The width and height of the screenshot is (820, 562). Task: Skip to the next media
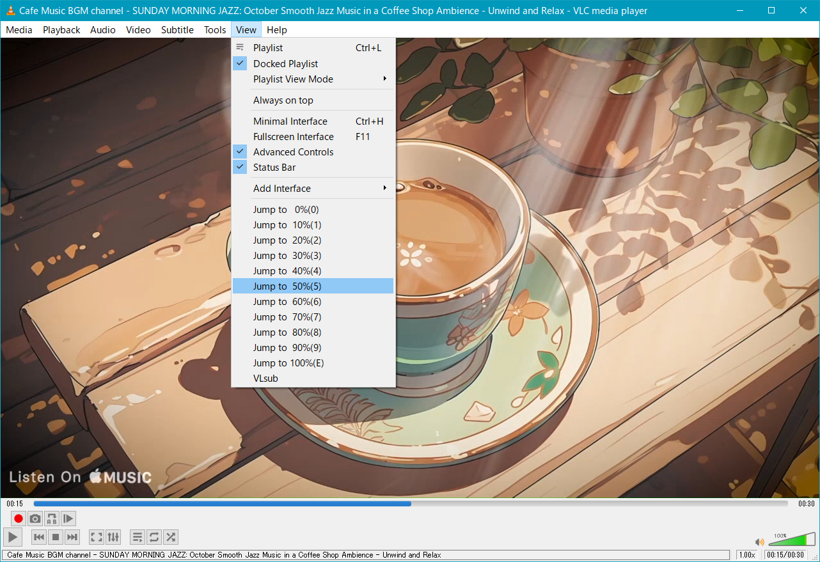coord(72,537)
